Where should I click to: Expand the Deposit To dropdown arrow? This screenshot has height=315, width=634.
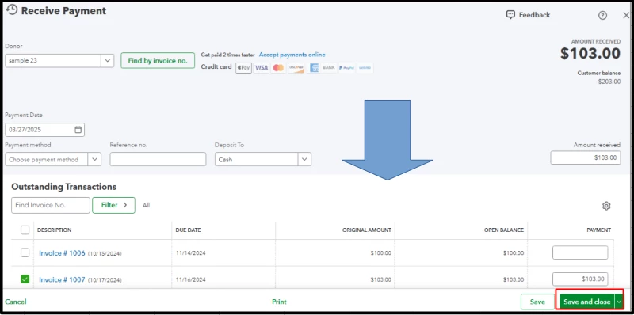304,159
